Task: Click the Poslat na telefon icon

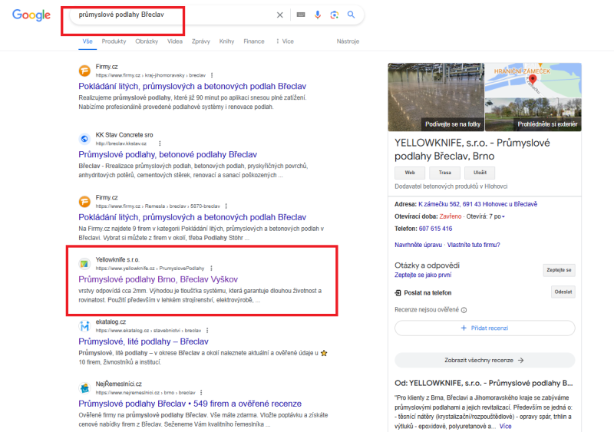Action: point(398,293)
